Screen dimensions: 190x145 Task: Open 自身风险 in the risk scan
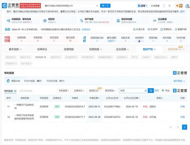(22, 39)
